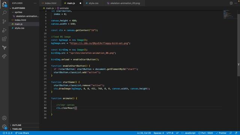The height and width of the screenshot is (135, 240).
Task: Open Explorer more actions ellipsis
Action: point(35,3)
